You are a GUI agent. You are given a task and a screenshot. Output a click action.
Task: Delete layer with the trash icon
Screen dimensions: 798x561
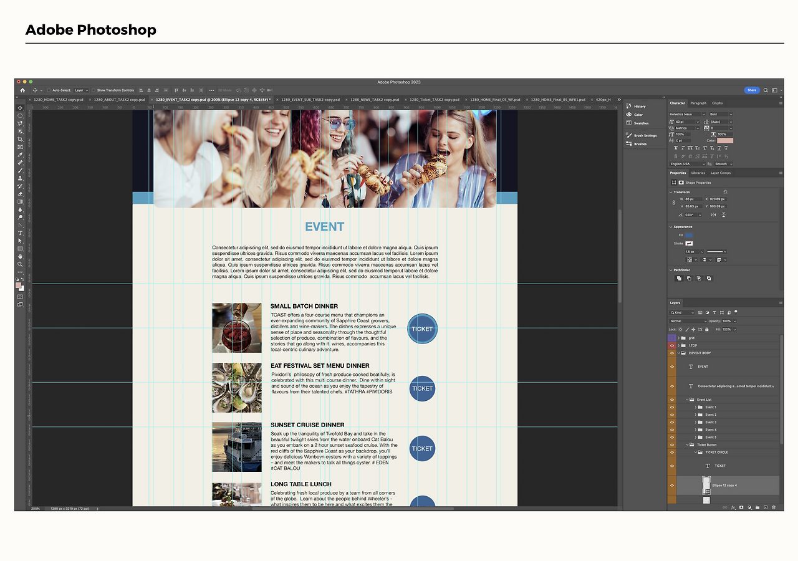774,507
